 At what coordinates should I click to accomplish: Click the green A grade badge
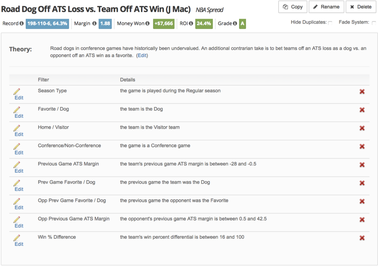click(242, 24)
